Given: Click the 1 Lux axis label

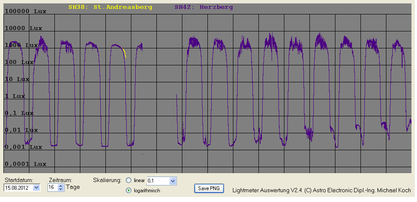Looking at the screenshot, I should coord(15,96).
